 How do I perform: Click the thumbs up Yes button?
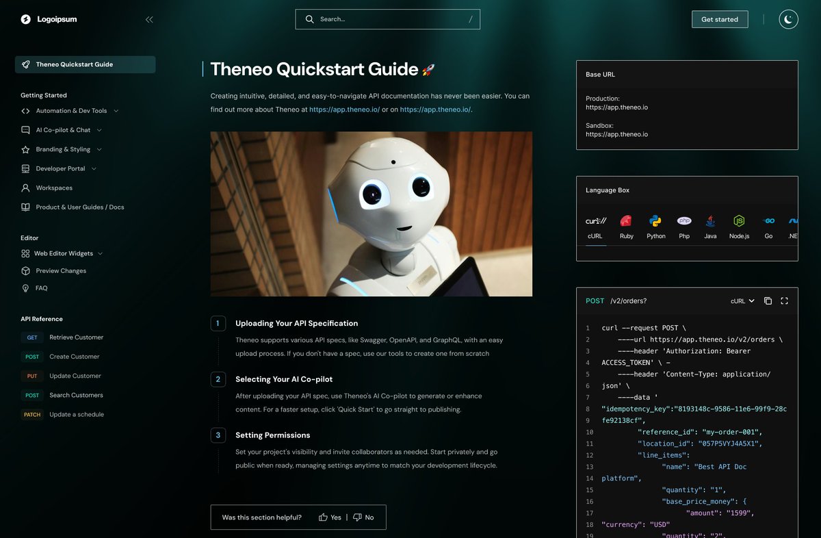tap(330, 517)
